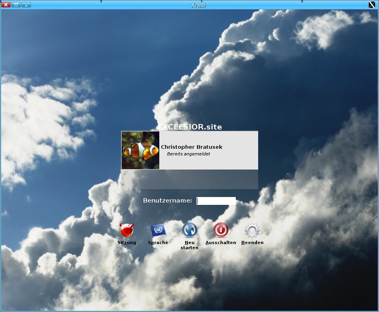
Task: Close the Xnest window
Action: (6, 5)
